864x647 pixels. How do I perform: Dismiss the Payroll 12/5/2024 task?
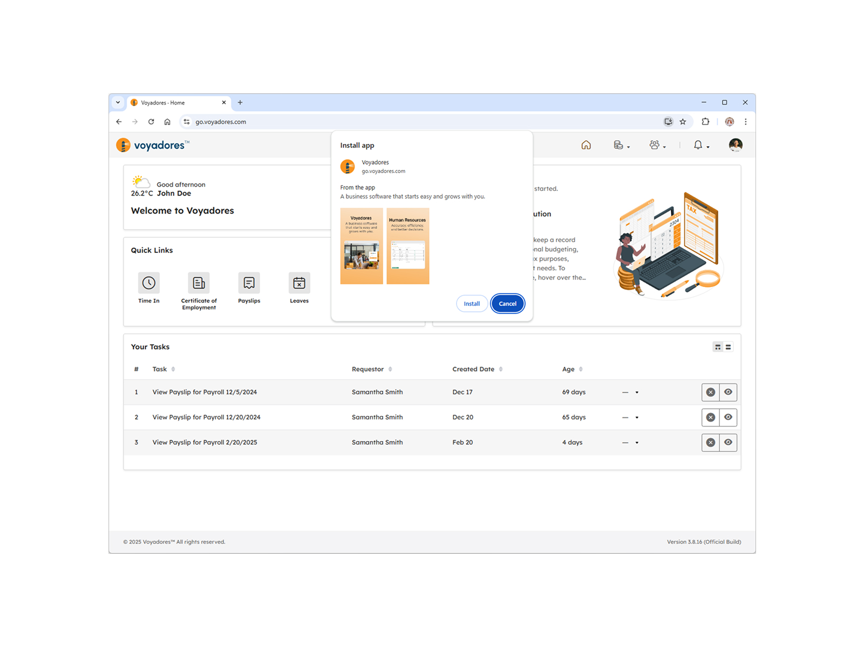711,392
